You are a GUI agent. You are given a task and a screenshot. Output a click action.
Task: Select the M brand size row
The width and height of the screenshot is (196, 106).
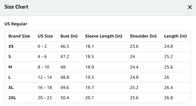point(98,67)
